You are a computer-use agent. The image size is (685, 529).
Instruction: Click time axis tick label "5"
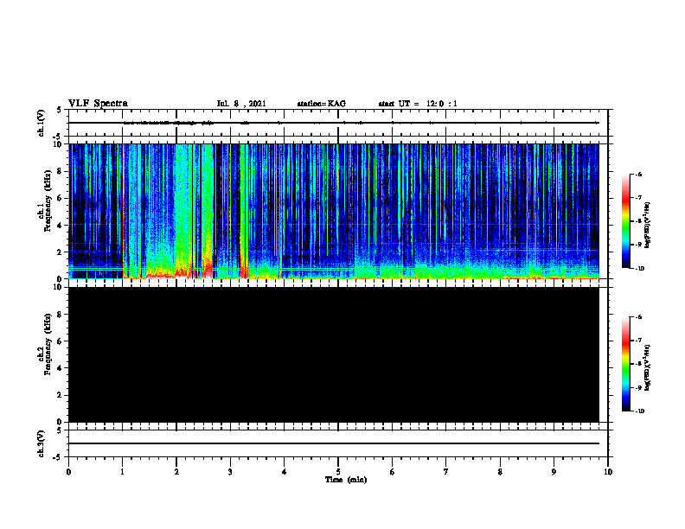(x=338, y=472)
